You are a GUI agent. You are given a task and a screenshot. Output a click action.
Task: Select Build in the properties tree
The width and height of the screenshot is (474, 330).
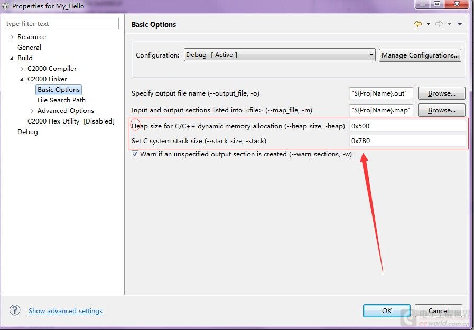(25, 58)
